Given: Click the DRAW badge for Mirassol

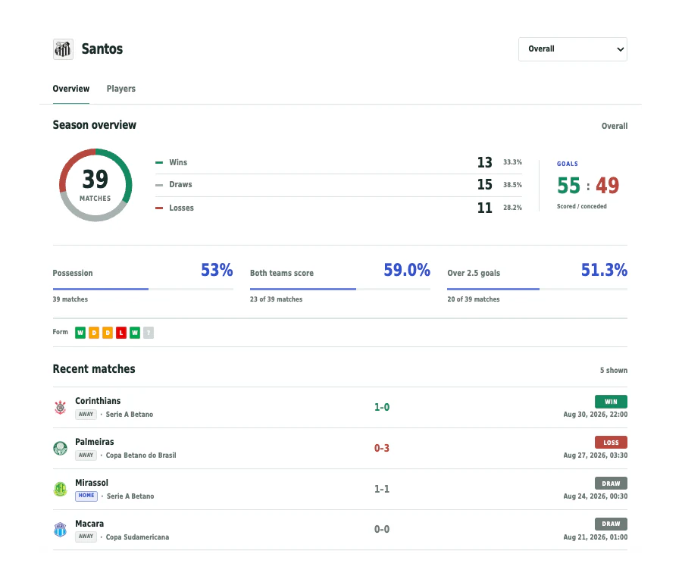Looking at the screenshot, I should click(x=611, y=484).
